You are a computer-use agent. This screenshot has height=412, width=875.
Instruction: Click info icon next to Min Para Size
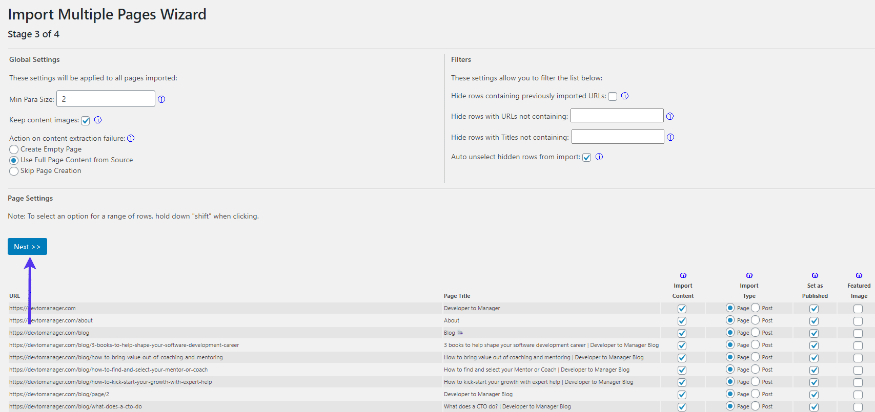pyautogui.click(x=161, y=99)
